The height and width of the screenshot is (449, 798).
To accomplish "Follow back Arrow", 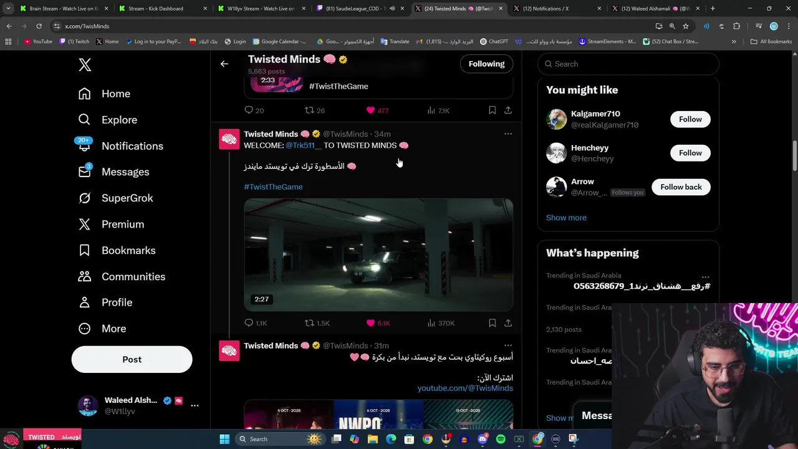I will [x=681, y=187].
